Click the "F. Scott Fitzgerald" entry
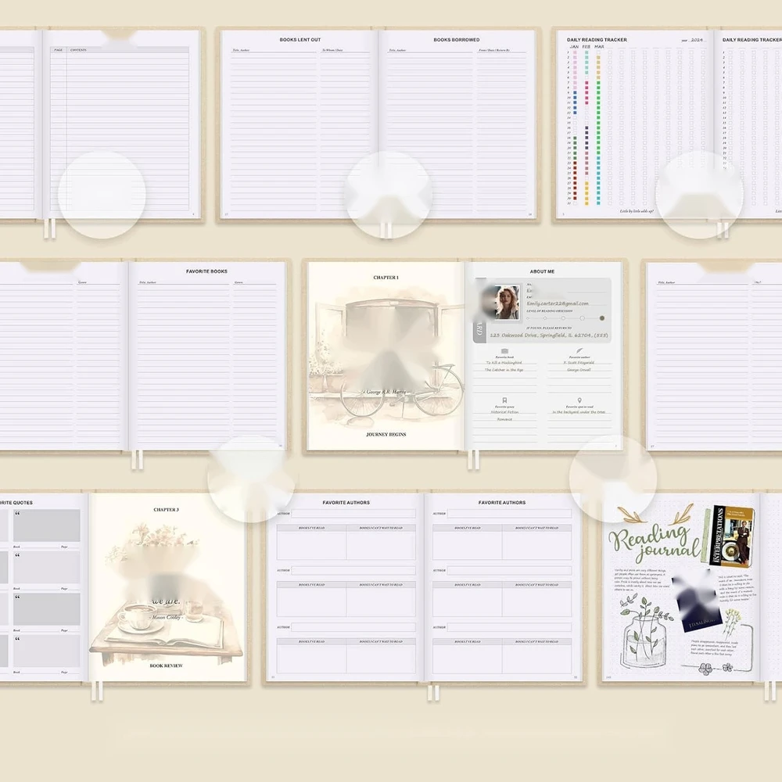The image size is (782, 782). 579,363
